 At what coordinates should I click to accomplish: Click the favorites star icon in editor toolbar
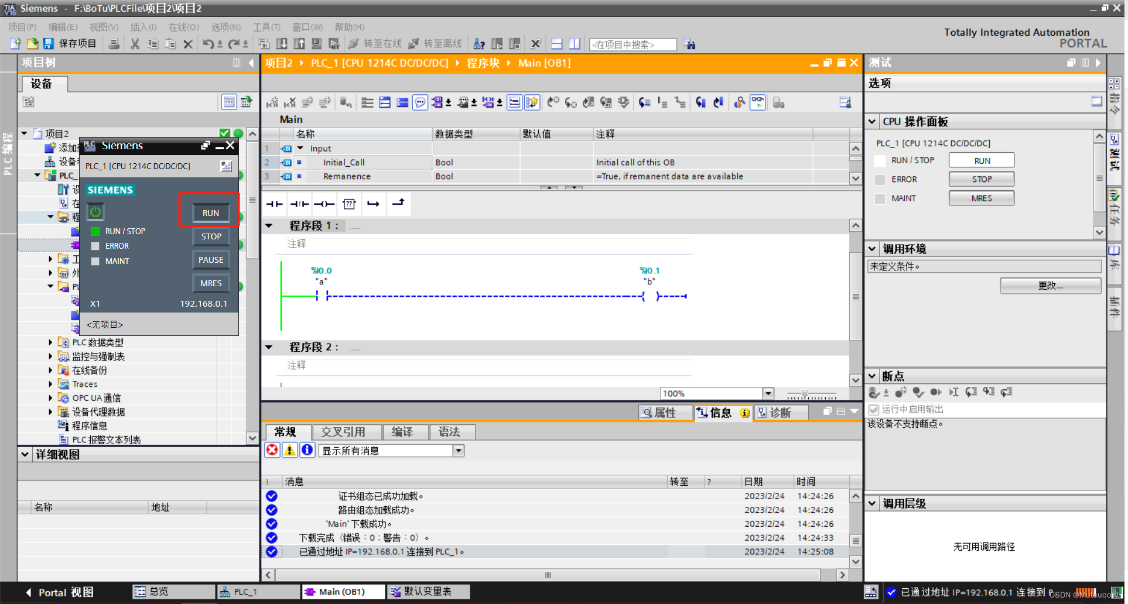coord(532,103)
